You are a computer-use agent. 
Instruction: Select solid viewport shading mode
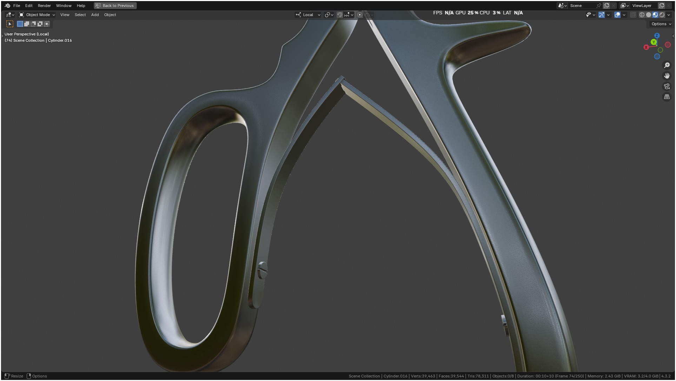click(649, 15)
